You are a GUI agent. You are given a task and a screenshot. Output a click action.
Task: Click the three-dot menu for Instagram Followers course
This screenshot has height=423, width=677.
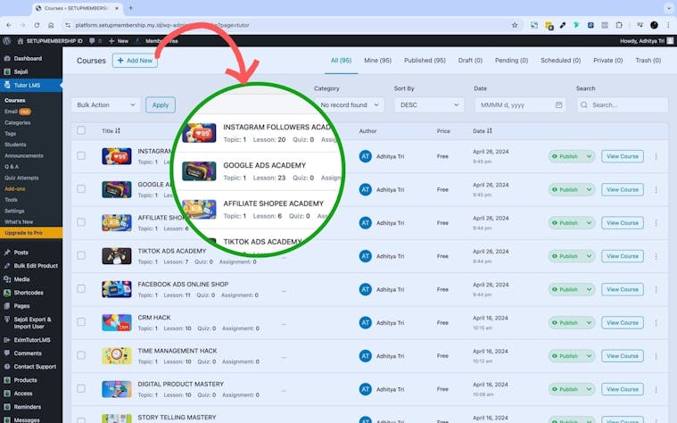(656, 156)
